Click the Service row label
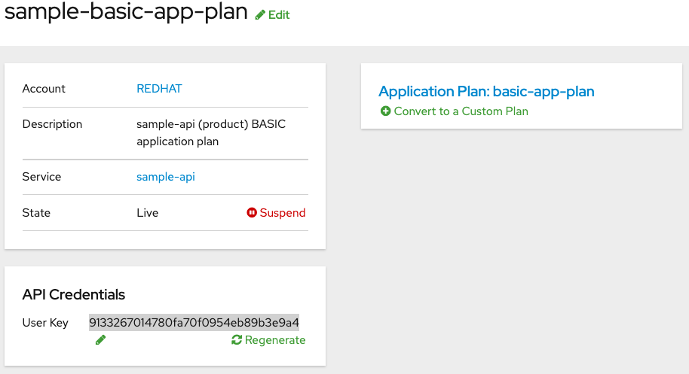This screenshot has height=374, width=689. coord(41,177)
